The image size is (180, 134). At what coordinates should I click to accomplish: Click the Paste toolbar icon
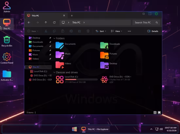63,31
